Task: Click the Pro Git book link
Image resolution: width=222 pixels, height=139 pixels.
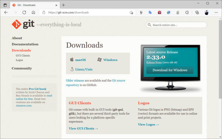Action: [x=37, y=89]
